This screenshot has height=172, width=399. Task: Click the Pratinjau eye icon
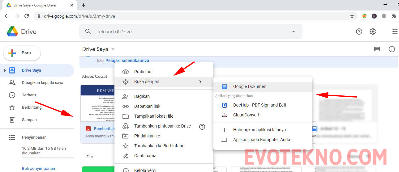[x=126, y=72]
